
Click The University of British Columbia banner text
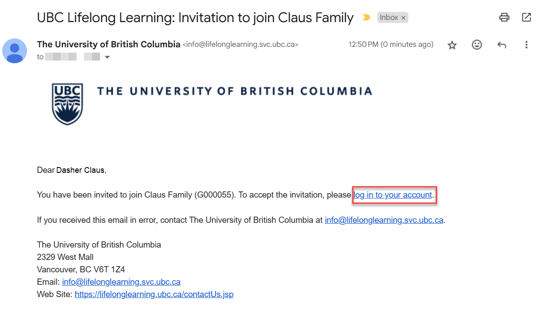click(x=234, y=92)
